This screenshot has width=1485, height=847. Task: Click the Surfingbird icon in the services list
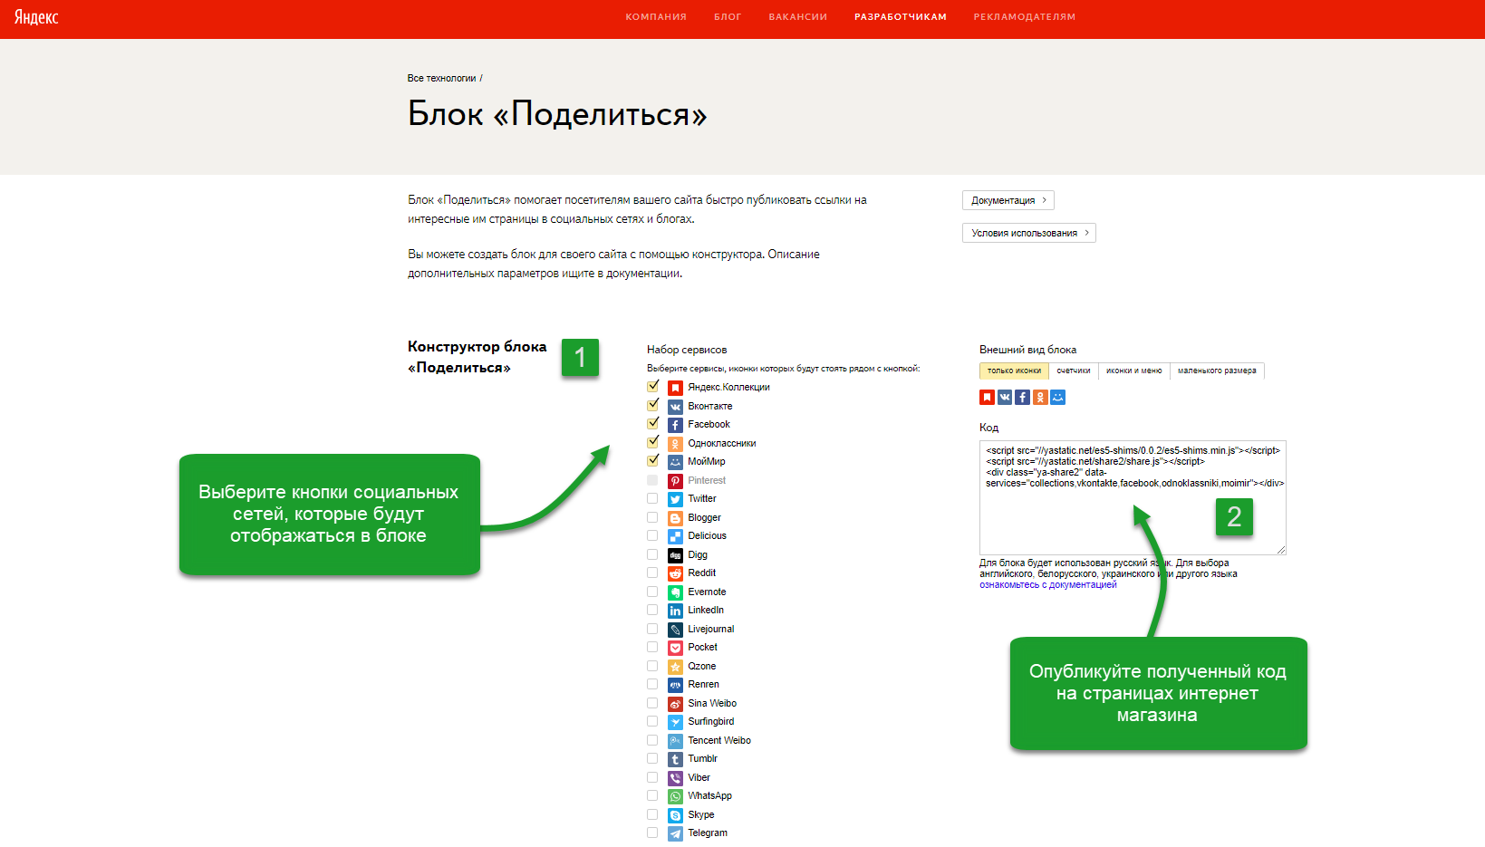point(675,722)
